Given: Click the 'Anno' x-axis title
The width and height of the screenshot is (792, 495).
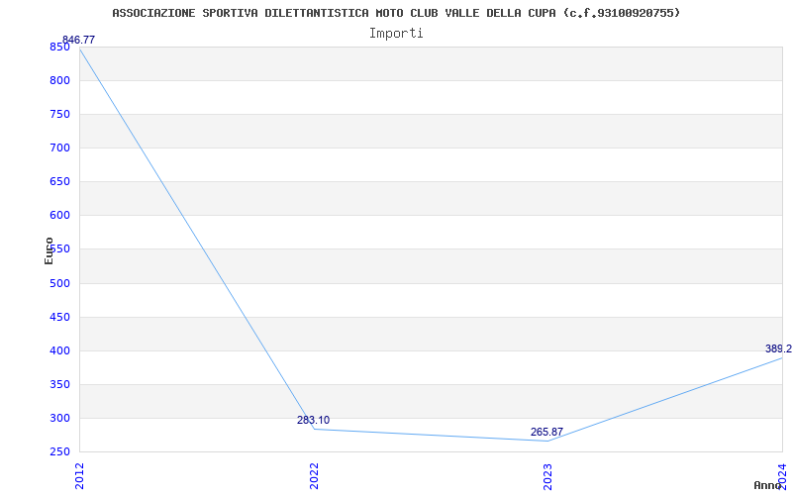Looking at the screenshot, I should 768,485.
